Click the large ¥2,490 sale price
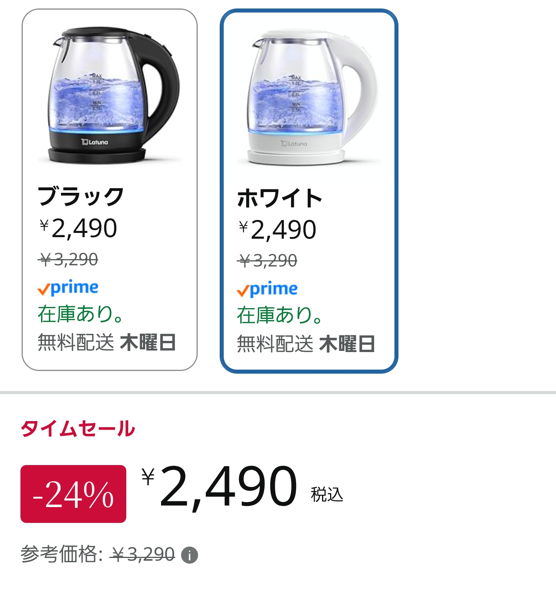 pos(220,487)
